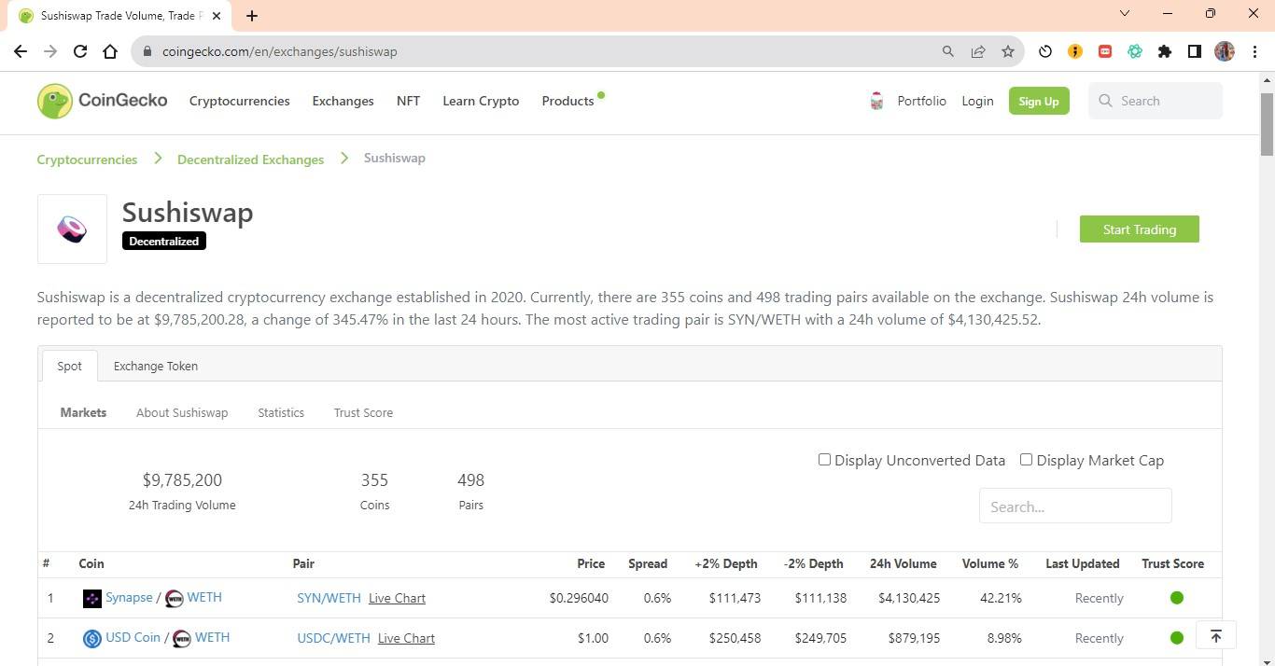The height and width of the screenshot is (666, 1275).
Task: Click the WETH icon in row 1
Action: pyautogui.click(x=174, y=598)
